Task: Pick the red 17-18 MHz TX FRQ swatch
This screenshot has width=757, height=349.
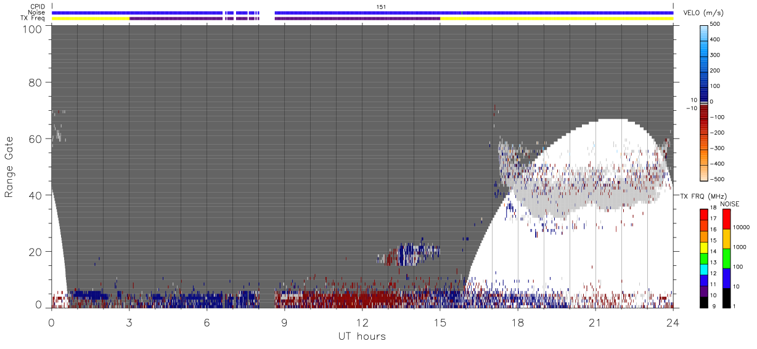Action: click(x=703, y=214)
